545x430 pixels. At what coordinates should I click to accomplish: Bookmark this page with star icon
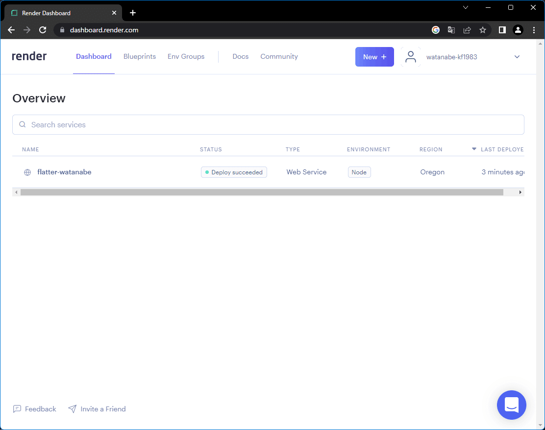(x=483, y=30)
